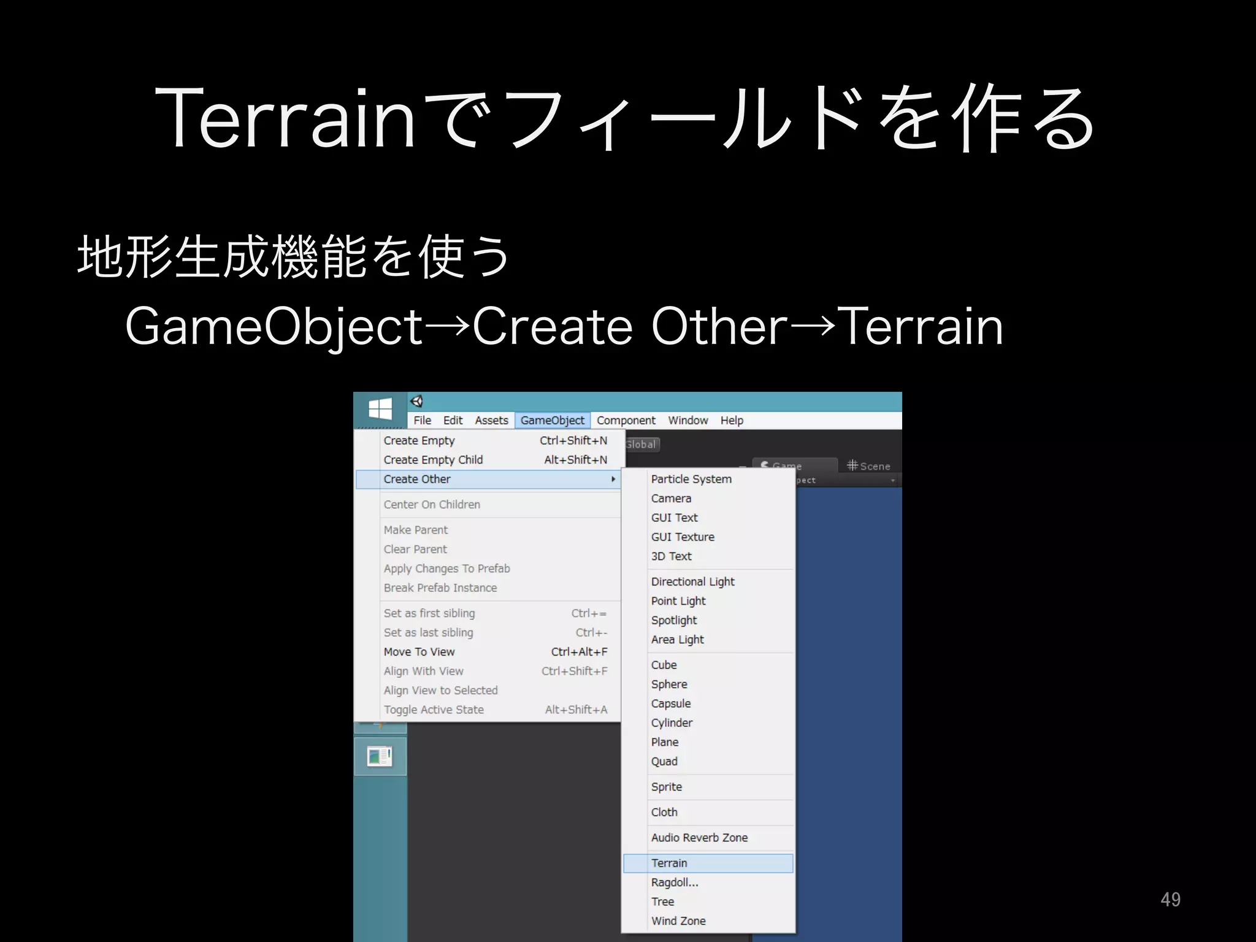Select Center On Children entry
The image size is (1256, 942).
[x=488, y=504]
